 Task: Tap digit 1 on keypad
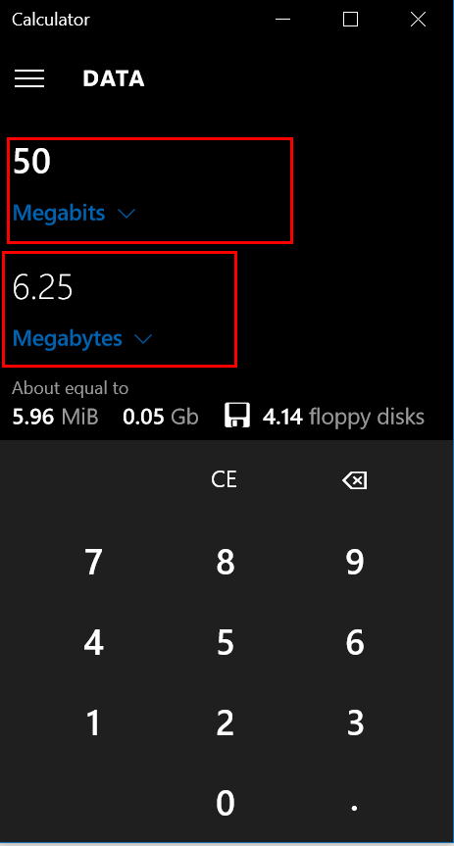tap(93, 723)
